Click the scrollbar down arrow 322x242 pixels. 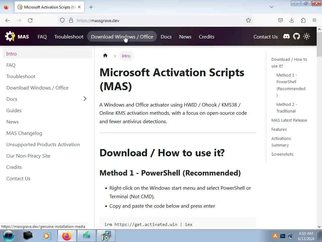tap(319, 227)
